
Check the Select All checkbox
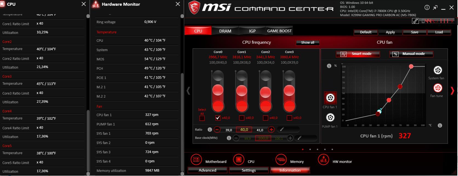point(202,118)
